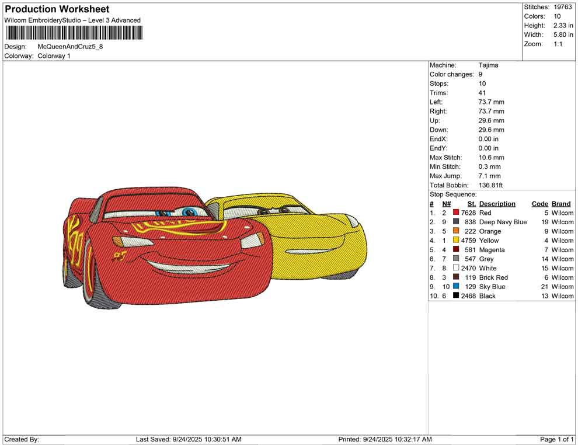Click the Code column header
The image size is (578, 445).
coord(539,204)
